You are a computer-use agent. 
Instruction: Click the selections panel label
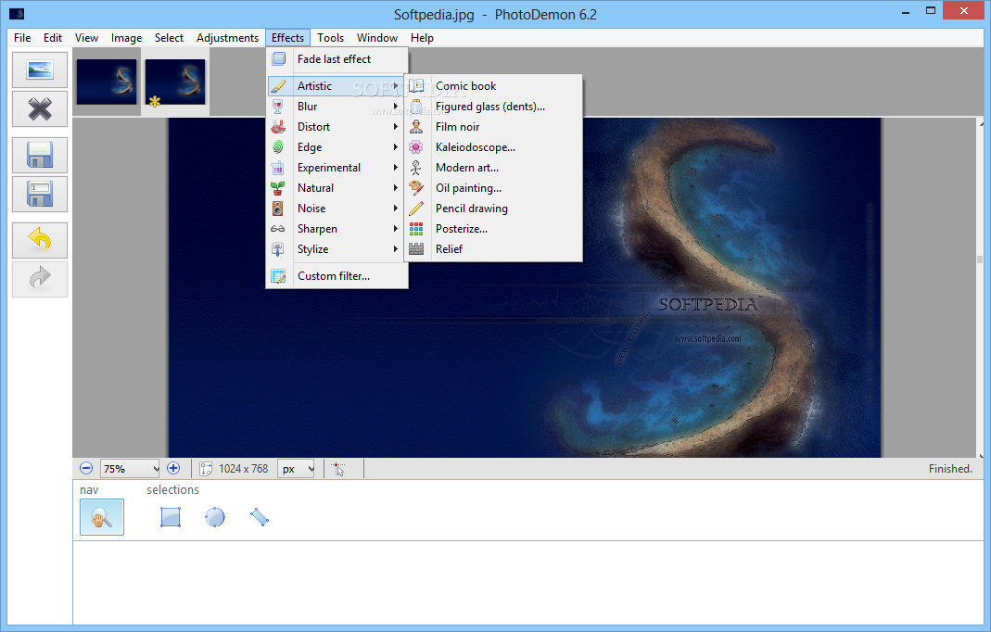point(172,490)
